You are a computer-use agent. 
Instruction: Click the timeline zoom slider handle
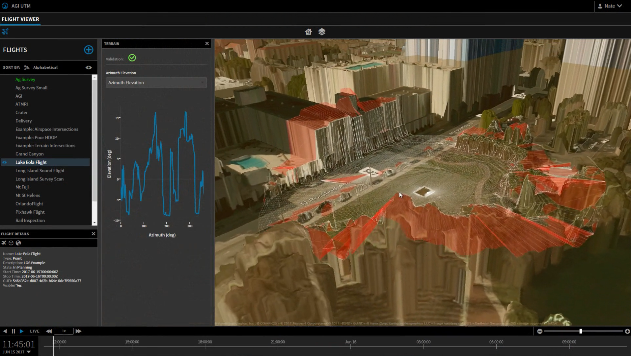(581, 331)
